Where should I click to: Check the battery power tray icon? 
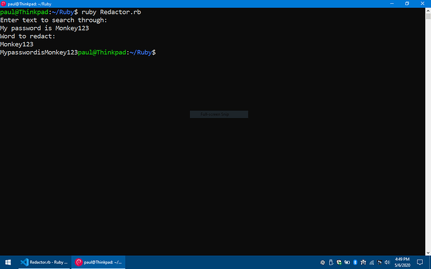pyautogui.click(x=347, y=262)
